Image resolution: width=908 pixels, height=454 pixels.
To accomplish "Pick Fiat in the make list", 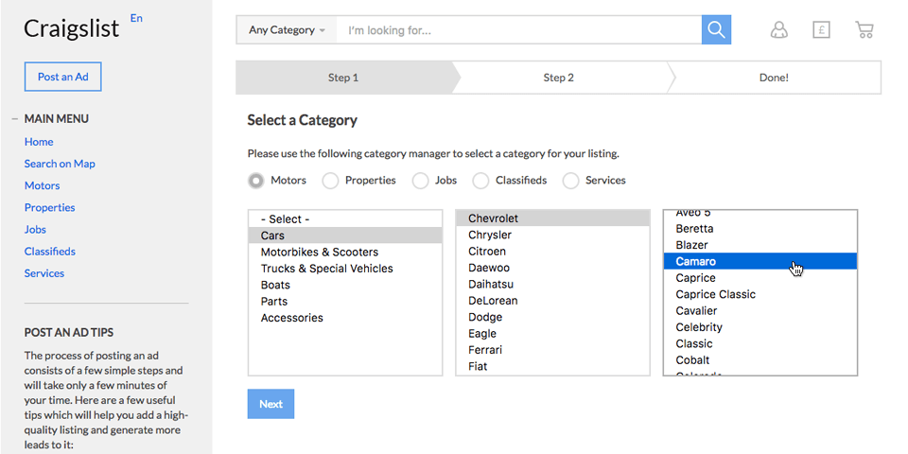I will point(553,367).
